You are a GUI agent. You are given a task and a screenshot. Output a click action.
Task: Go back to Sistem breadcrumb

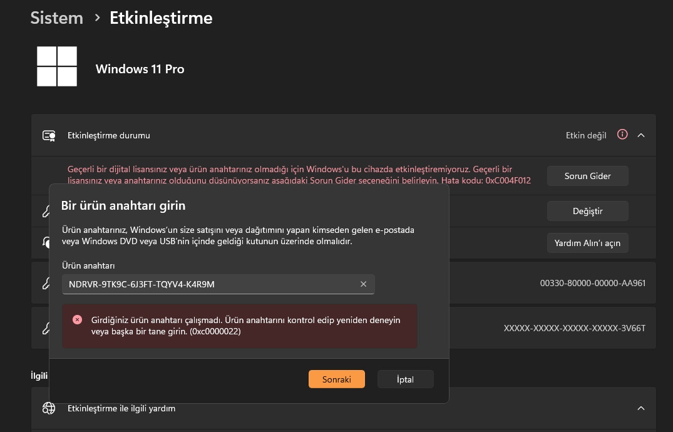(x=56, y=18)
